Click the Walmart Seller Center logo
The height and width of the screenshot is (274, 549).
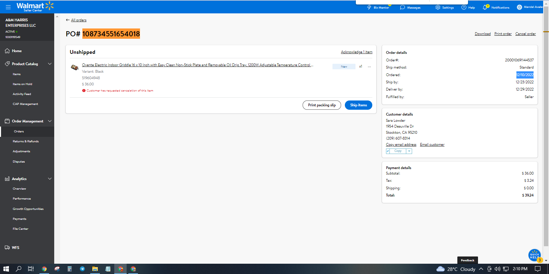[x=35, y=7]
